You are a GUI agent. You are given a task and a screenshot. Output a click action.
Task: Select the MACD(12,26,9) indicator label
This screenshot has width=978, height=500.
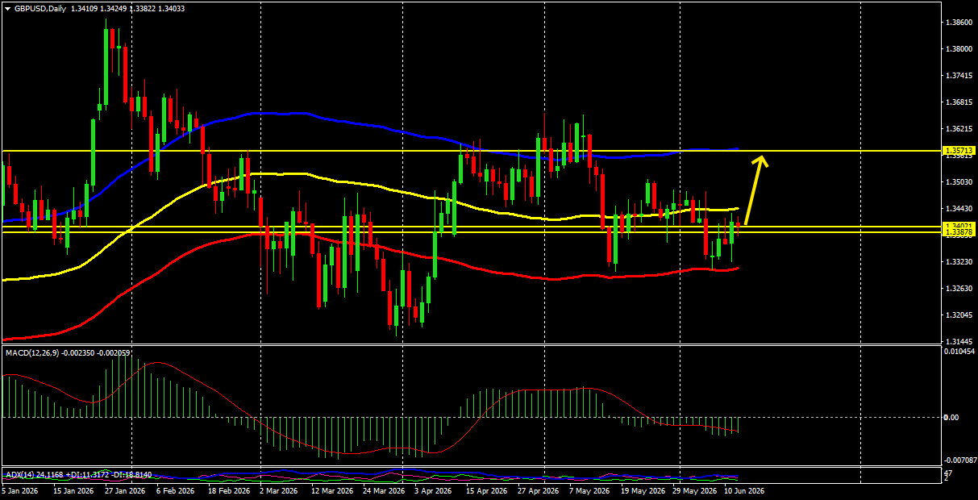click(31, 353)
